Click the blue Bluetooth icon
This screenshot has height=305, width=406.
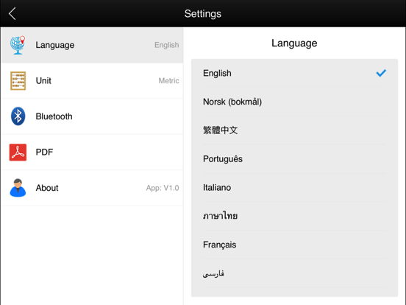click(18, 116)
